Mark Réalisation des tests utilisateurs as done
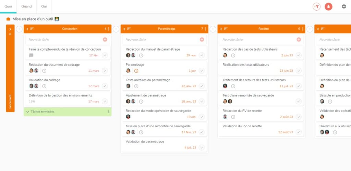This screenshot has height=171, width=351. [299, 71]
